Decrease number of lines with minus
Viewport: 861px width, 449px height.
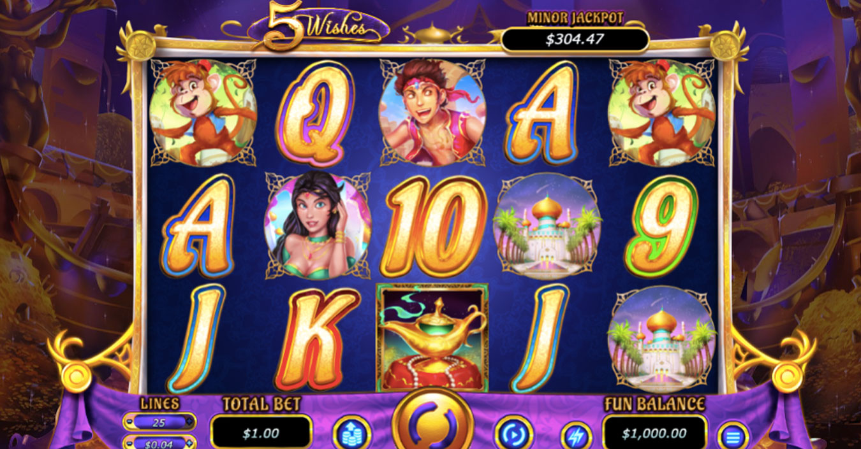point(129,422)
